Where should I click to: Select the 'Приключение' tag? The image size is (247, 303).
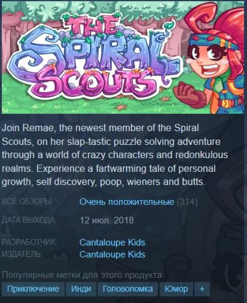(33, 289)
